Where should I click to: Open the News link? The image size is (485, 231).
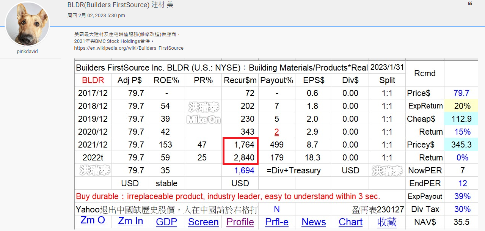tap(314, 222)
